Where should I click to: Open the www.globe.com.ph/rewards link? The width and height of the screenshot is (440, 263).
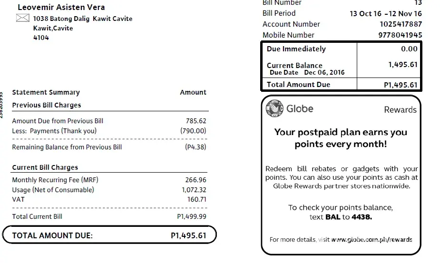pos(372,239)
